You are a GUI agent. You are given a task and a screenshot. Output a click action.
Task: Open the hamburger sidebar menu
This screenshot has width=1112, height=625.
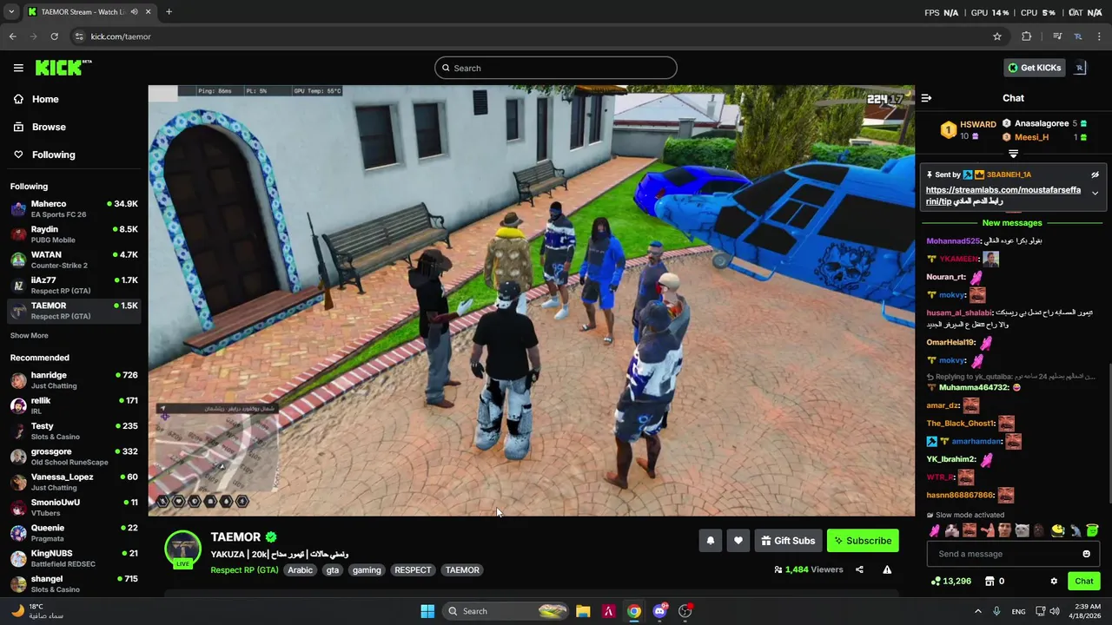(x=18, y=68)
